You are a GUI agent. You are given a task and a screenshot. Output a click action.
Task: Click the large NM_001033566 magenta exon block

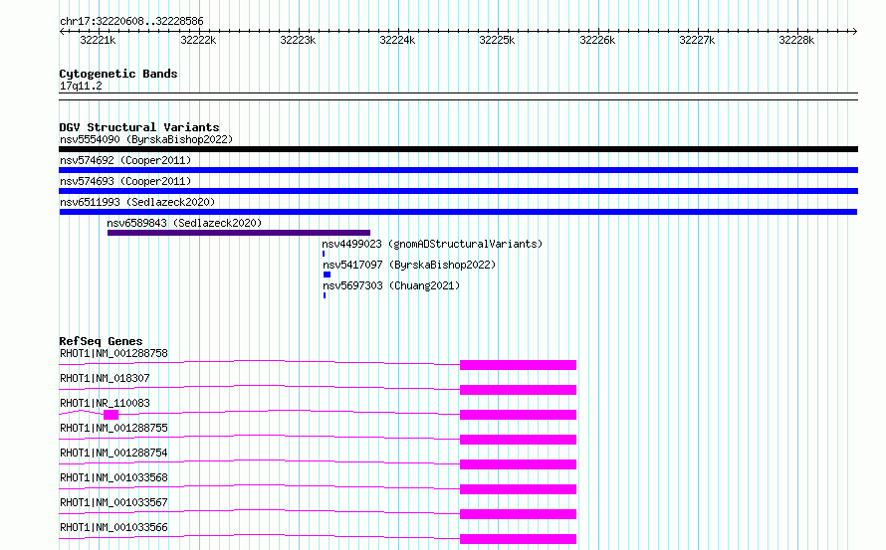click(x=518, y=539)
